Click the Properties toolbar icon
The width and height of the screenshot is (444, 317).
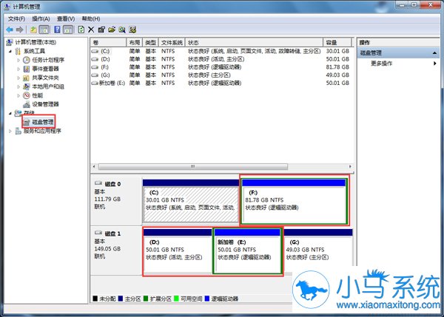click(101, 30)
